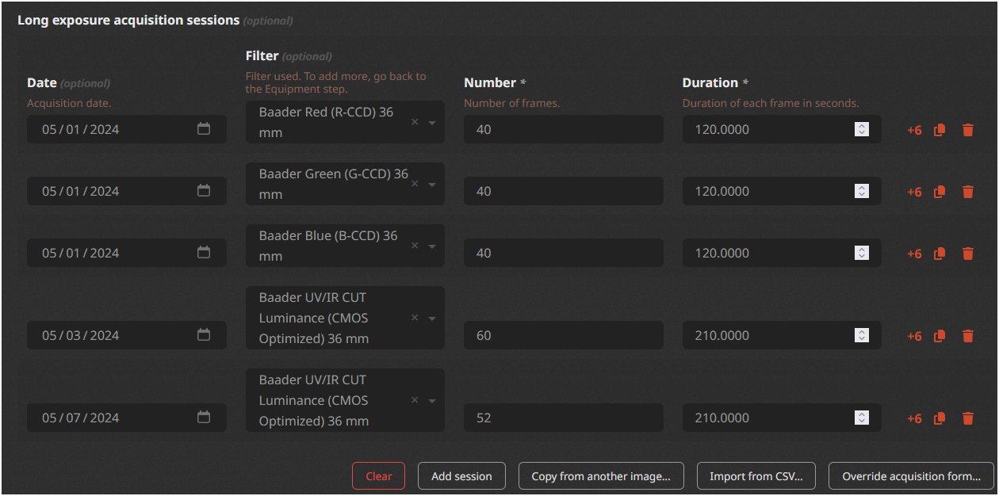Screen dimensions: 999x496
Task: Expand the filter dropdown arrow in 60-frame row
Action: click(432, 319)
